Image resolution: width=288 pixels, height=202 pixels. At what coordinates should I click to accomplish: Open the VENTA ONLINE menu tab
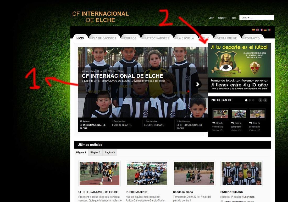coord(227,38)
